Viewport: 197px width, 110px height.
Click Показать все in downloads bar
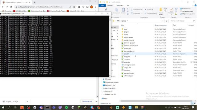87,101
